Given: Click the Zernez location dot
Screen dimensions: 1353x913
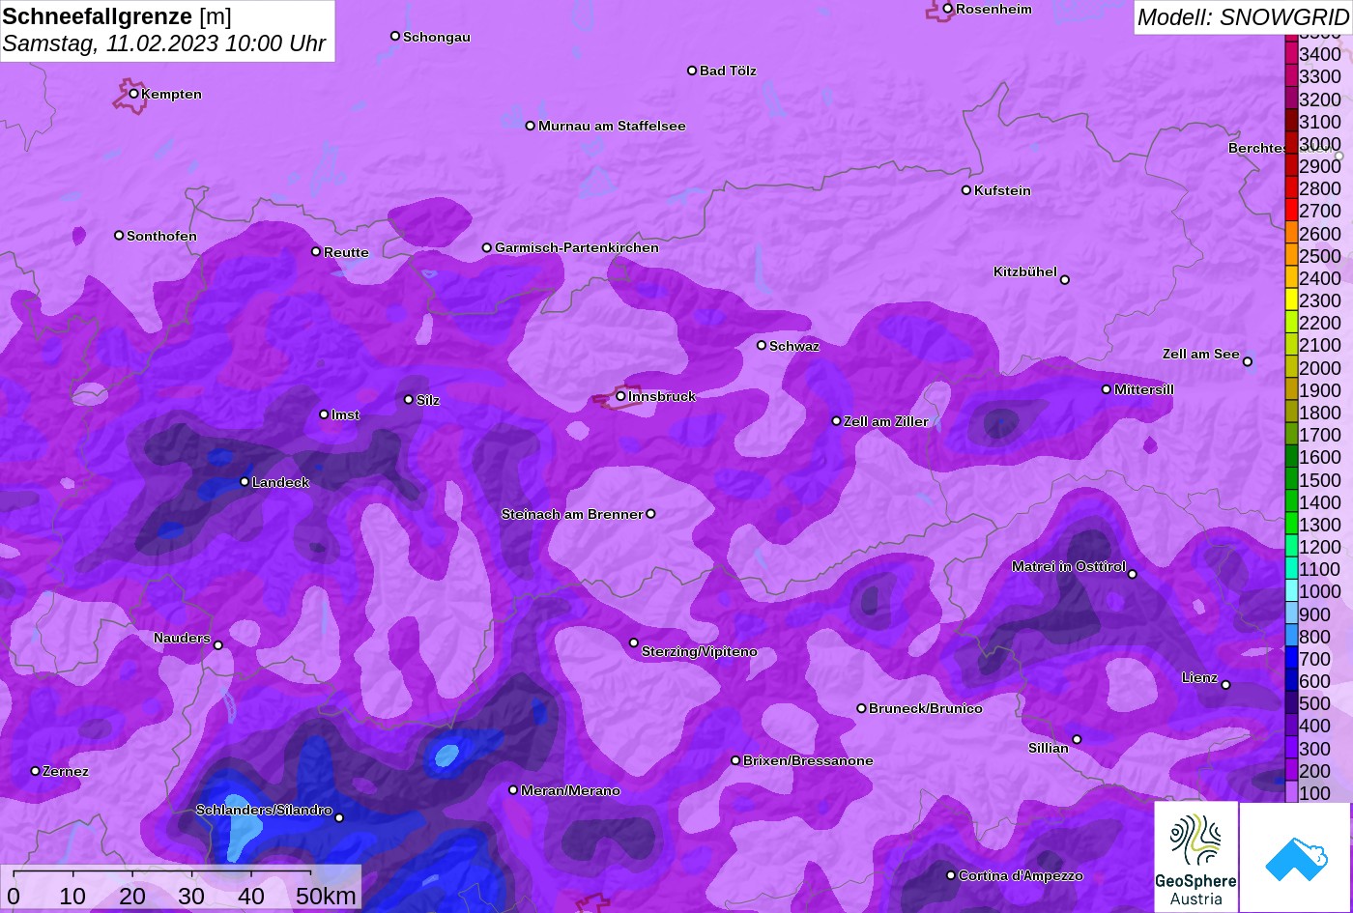Looking at the screenshot, I should tap(36, 771).
